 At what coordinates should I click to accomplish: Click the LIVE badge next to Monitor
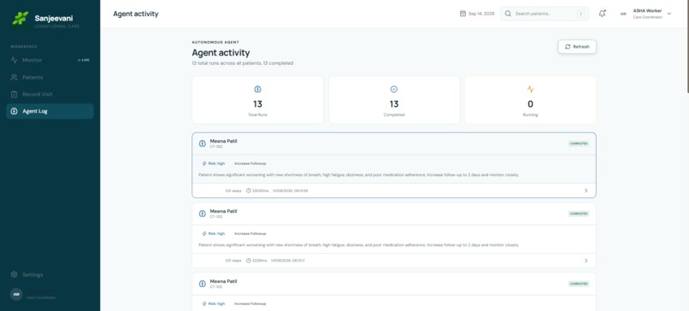tap(84, 60)
